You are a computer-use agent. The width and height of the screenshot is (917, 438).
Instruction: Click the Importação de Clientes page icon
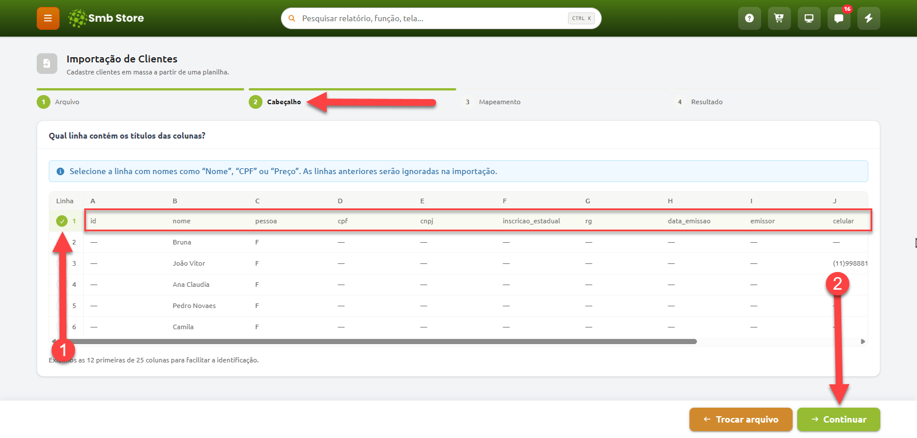pos(47,64)
